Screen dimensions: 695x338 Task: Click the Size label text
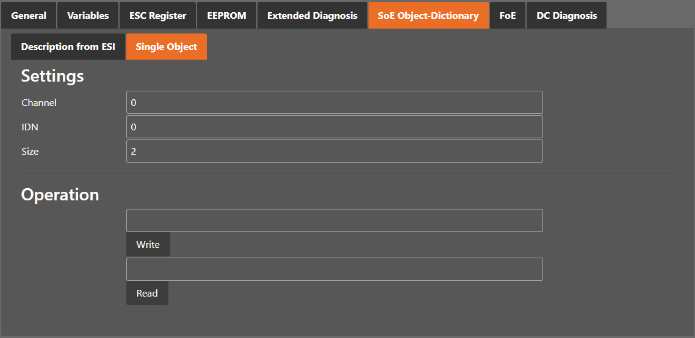tap(30, 152)
